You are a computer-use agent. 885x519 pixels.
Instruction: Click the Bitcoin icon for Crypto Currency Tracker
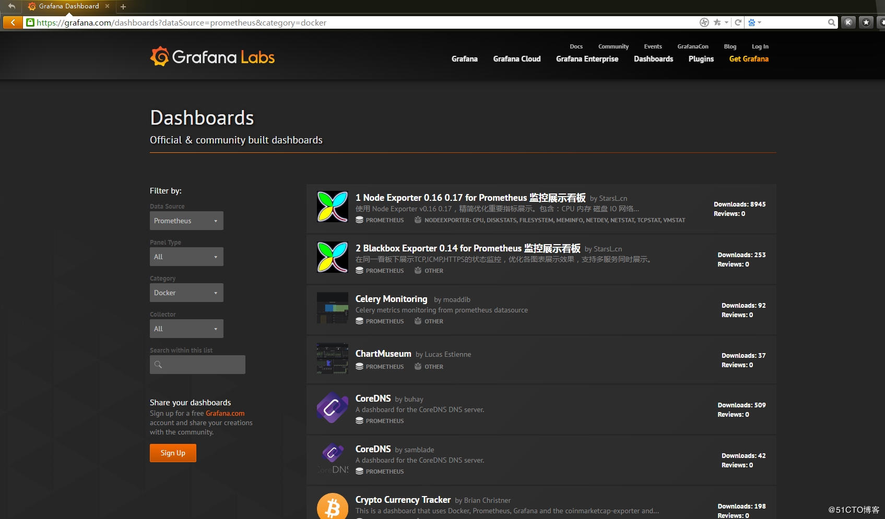pyautogui.click(x=333, y=506)
